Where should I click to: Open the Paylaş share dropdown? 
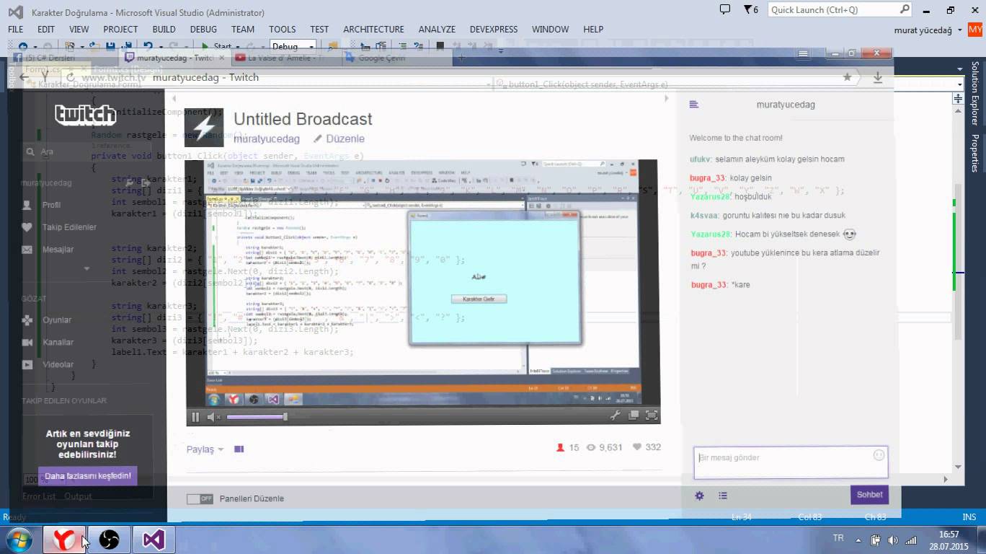205,449
